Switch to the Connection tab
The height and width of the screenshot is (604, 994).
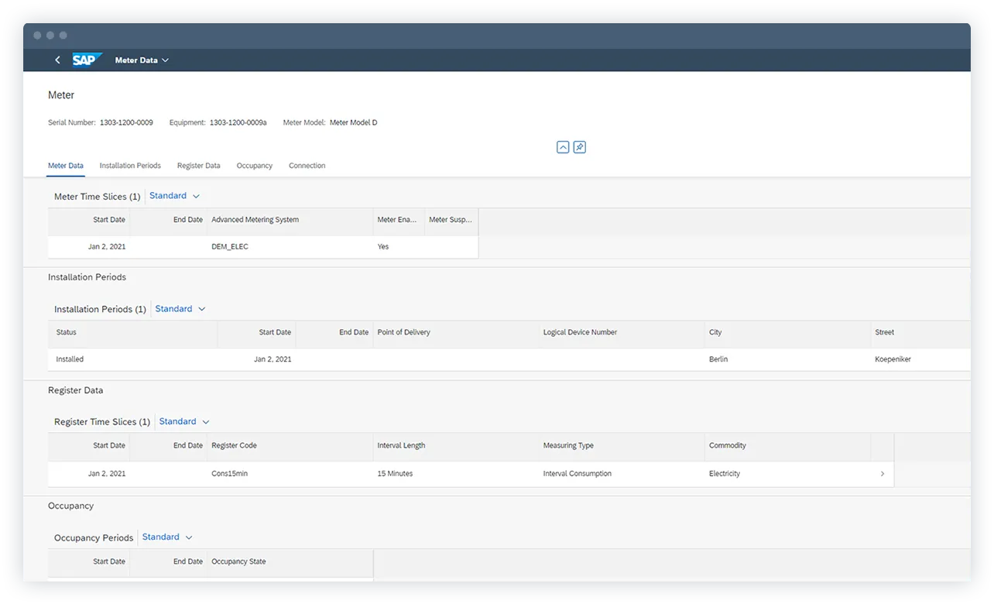(x=307, y=165)
